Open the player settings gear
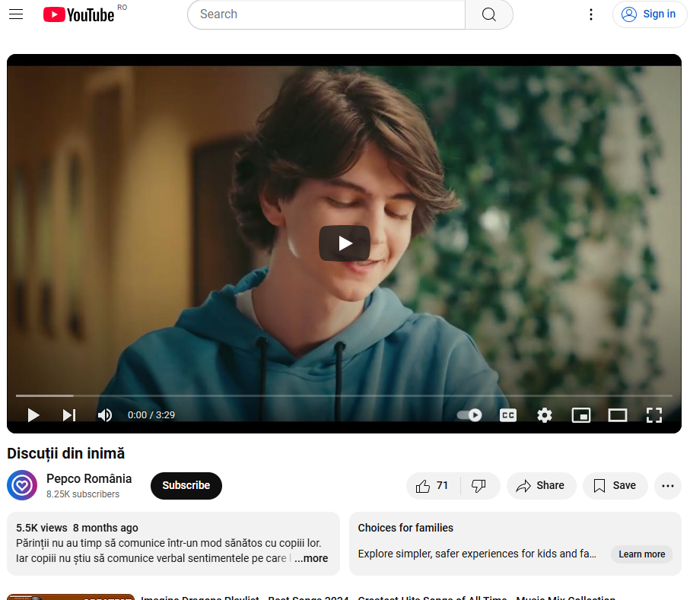Screen dimensions: 690x600 point(545,415)
